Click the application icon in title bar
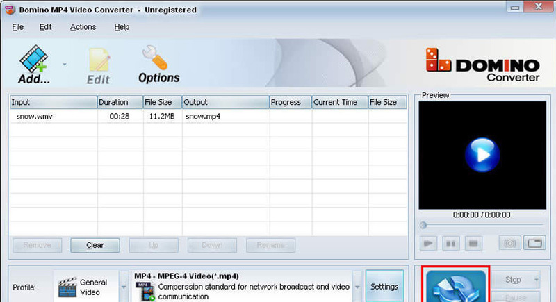 10,10
